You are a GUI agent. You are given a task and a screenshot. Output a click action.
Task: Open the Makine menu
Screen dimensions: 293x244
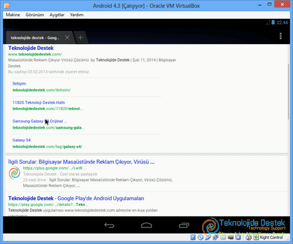(x=13, y=15)
